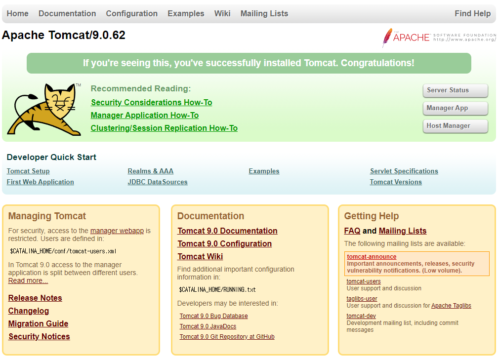498x359 pixels.
Task: Open the tomcat-dev mailing list link
Action: pos(361,316)
